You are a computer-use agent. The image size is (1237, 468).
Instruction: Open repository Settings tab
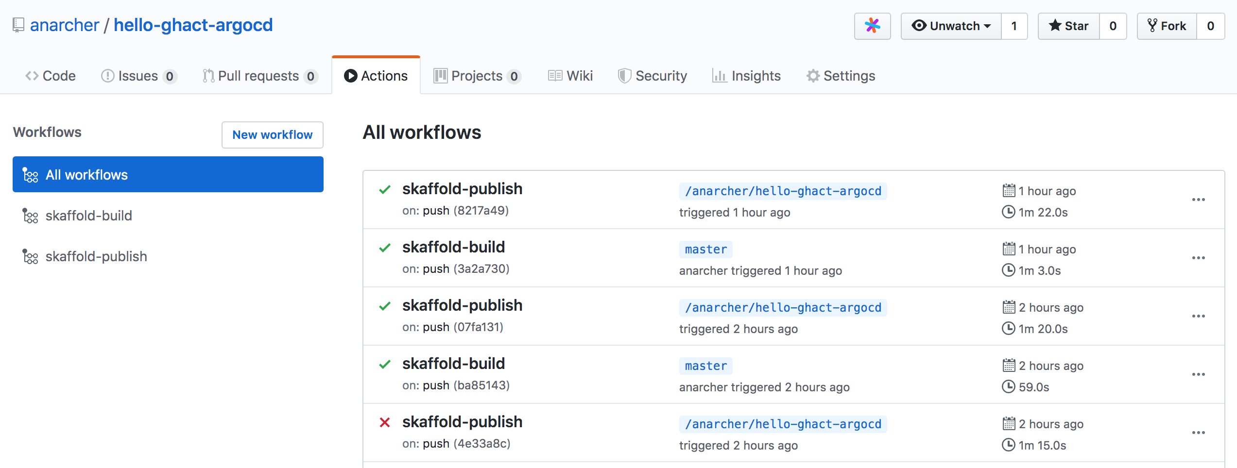click(841, 76)
